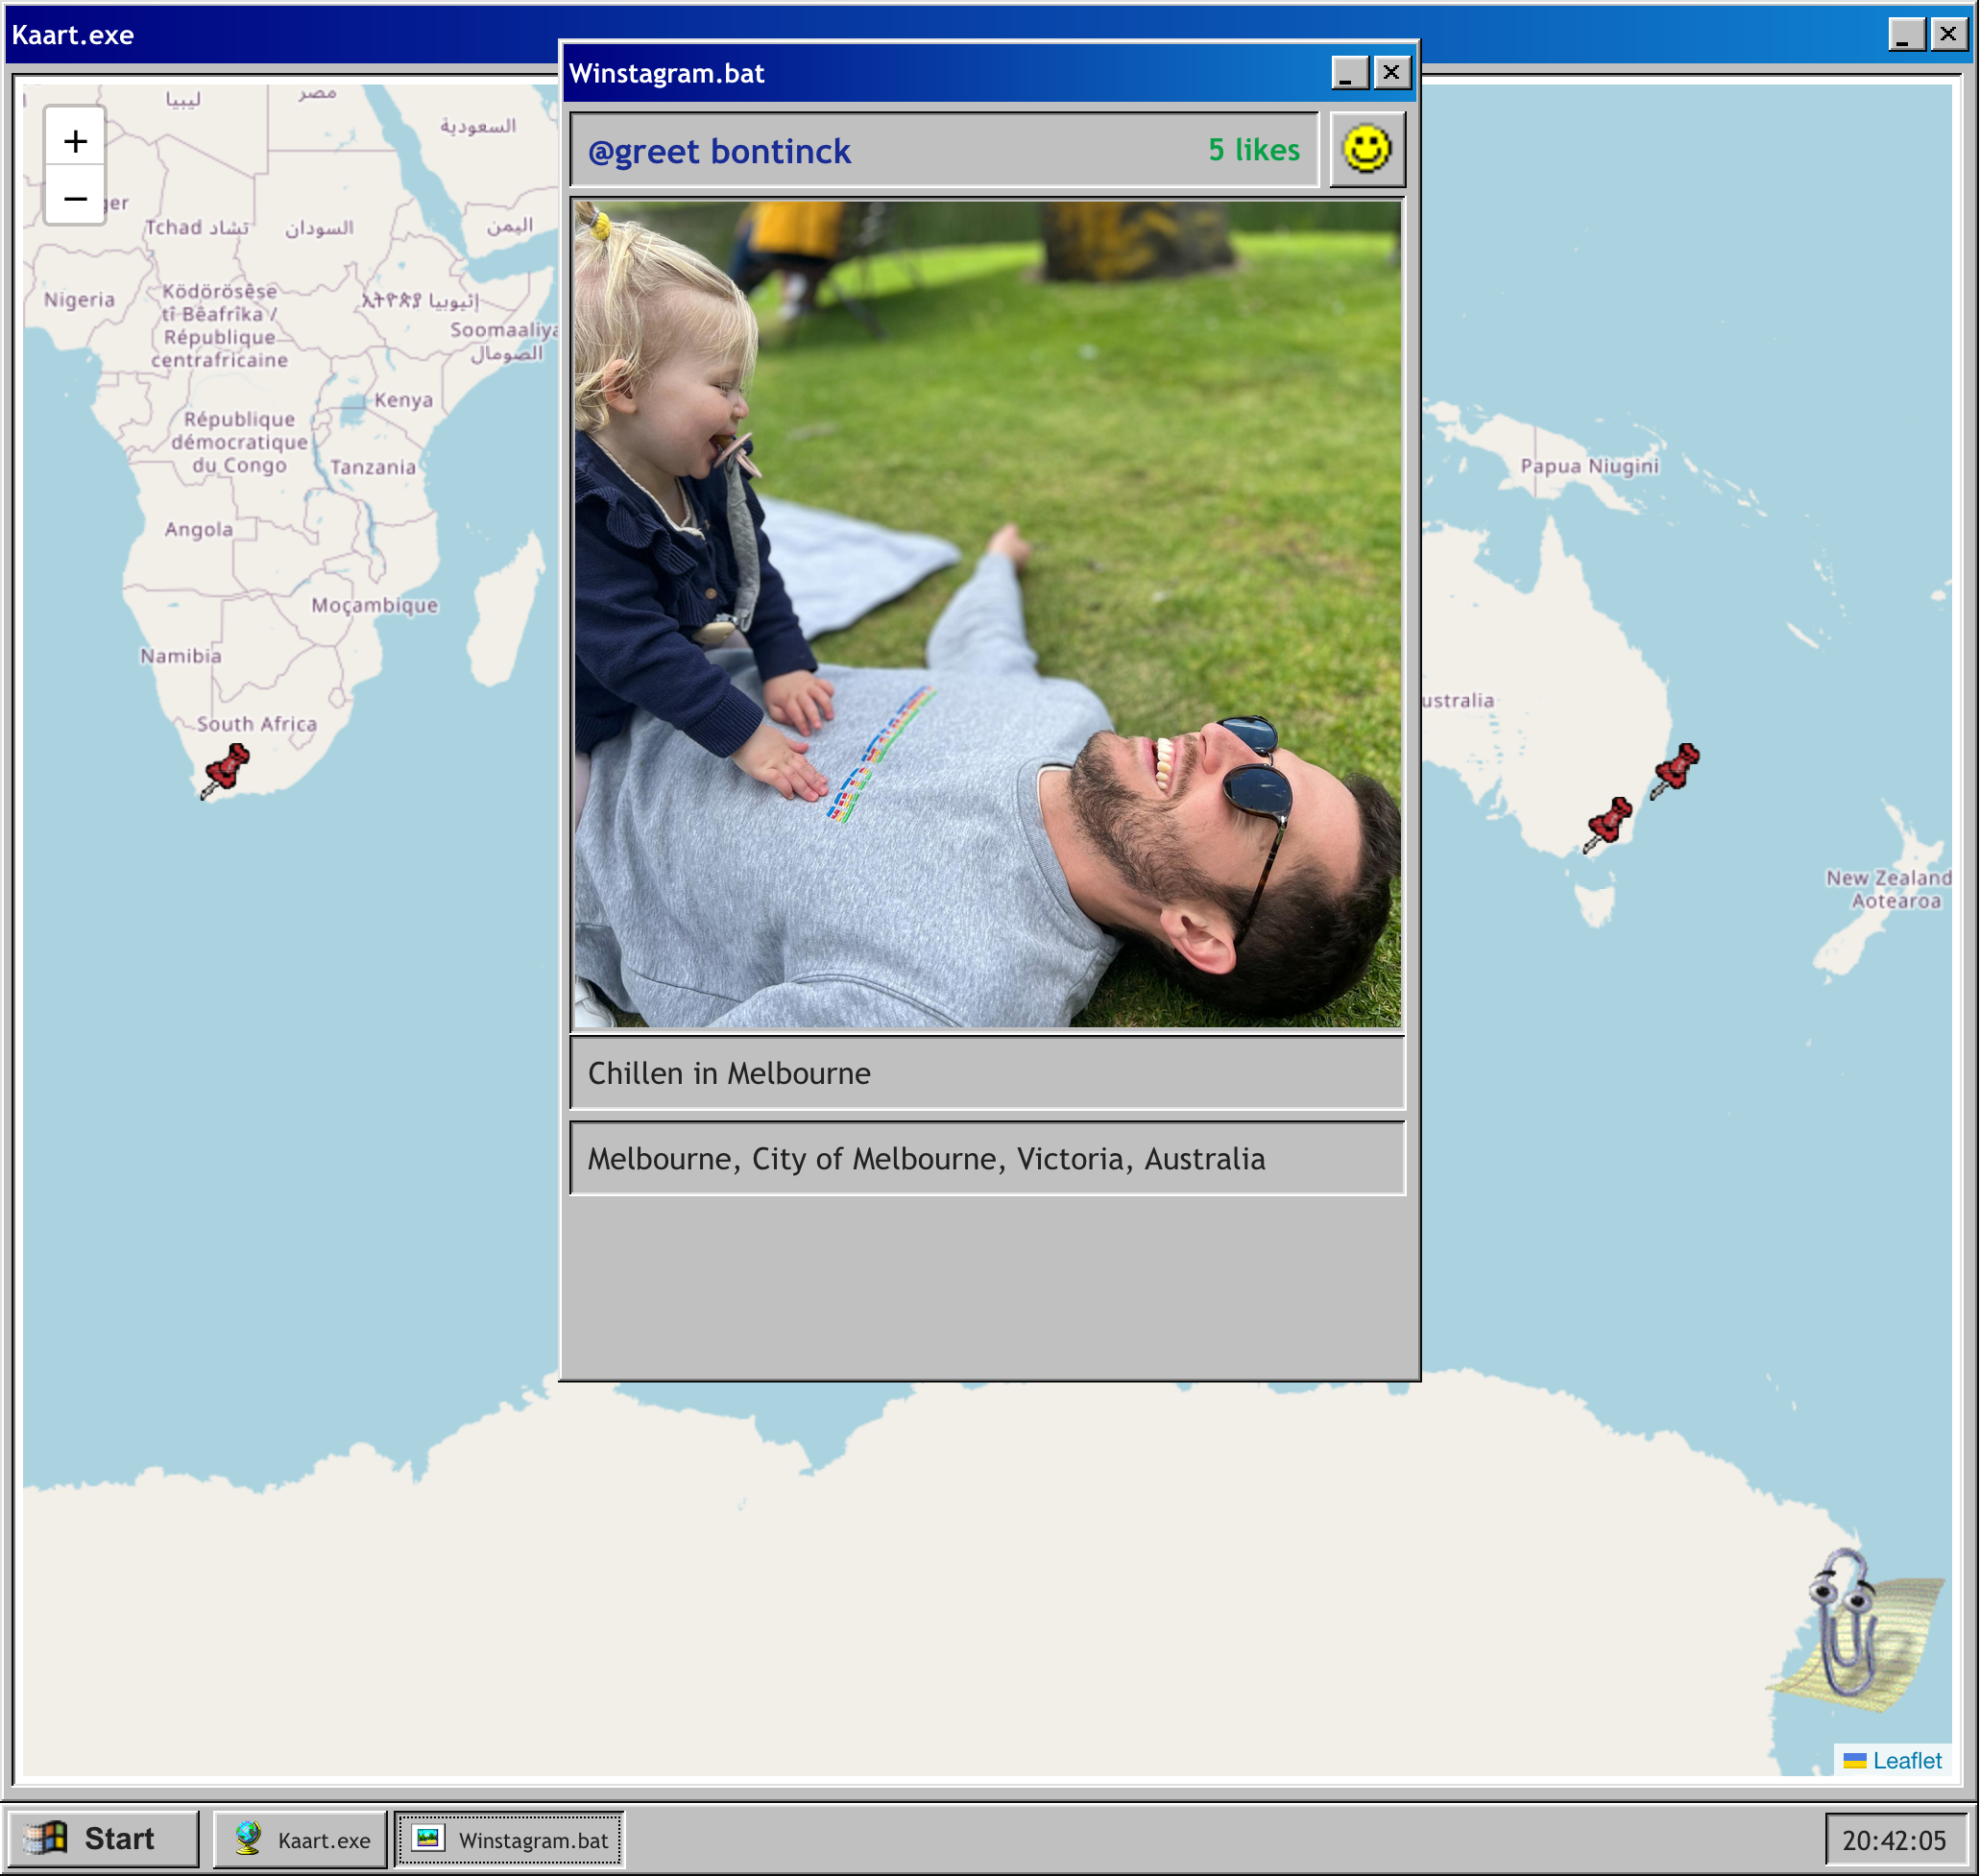The image size is (1980, 1876).
Task: Zoom out the map with minus
Action: 75,198
